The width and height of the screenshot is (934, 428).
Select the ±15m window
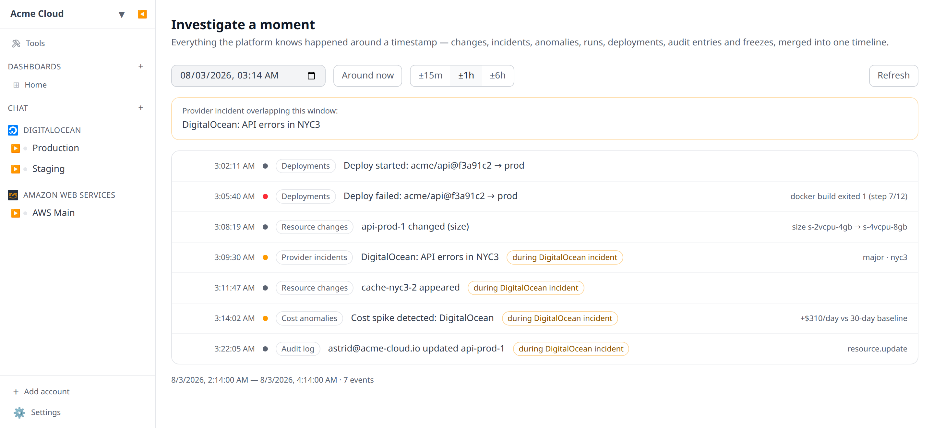(430, 76)
